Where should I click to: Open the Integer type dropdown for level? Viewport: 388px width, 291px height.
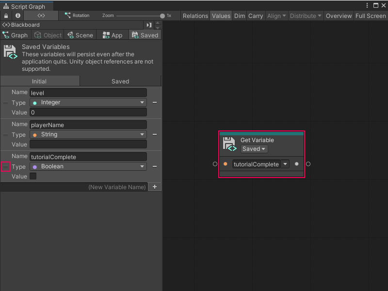pyautogui.click(x=88, y=102)
